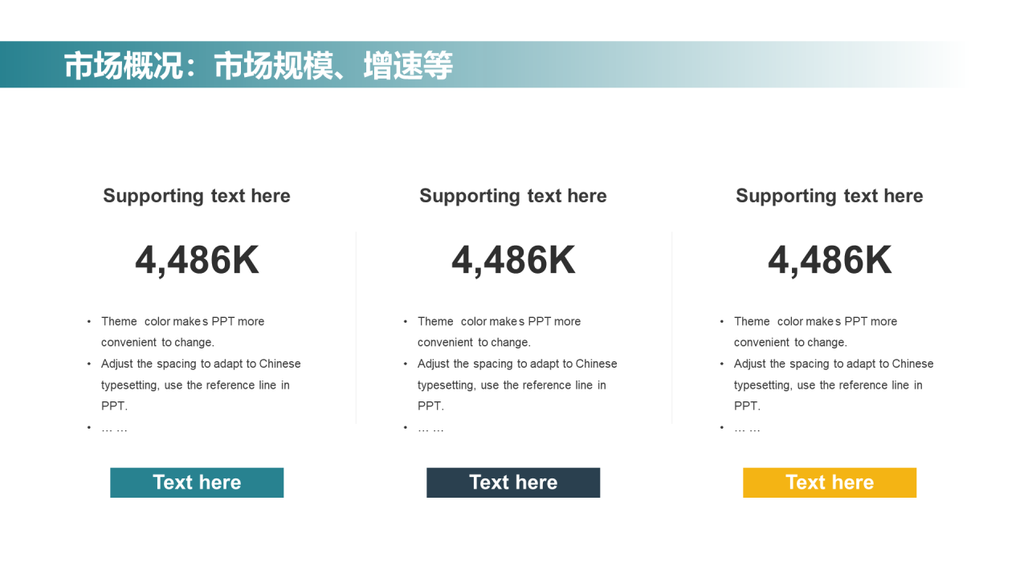Click the teal "Text here" button
The width and height of the screenshot is (1028, 578).
point(197,482)
